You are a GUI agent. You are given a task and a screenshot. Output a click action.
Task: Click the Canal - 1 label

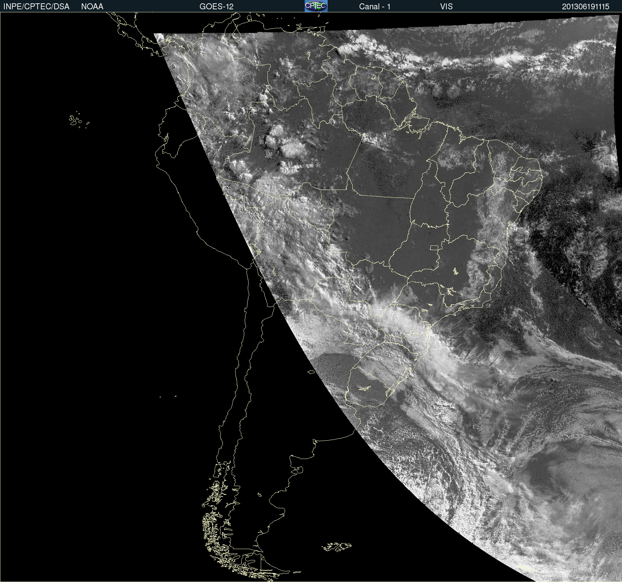[x=375, y=7]
